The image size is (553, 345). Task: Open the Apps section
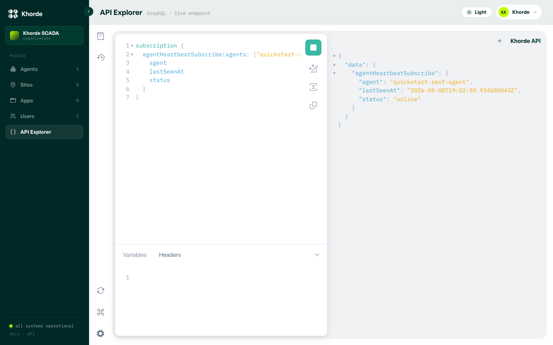coord(44,100)
